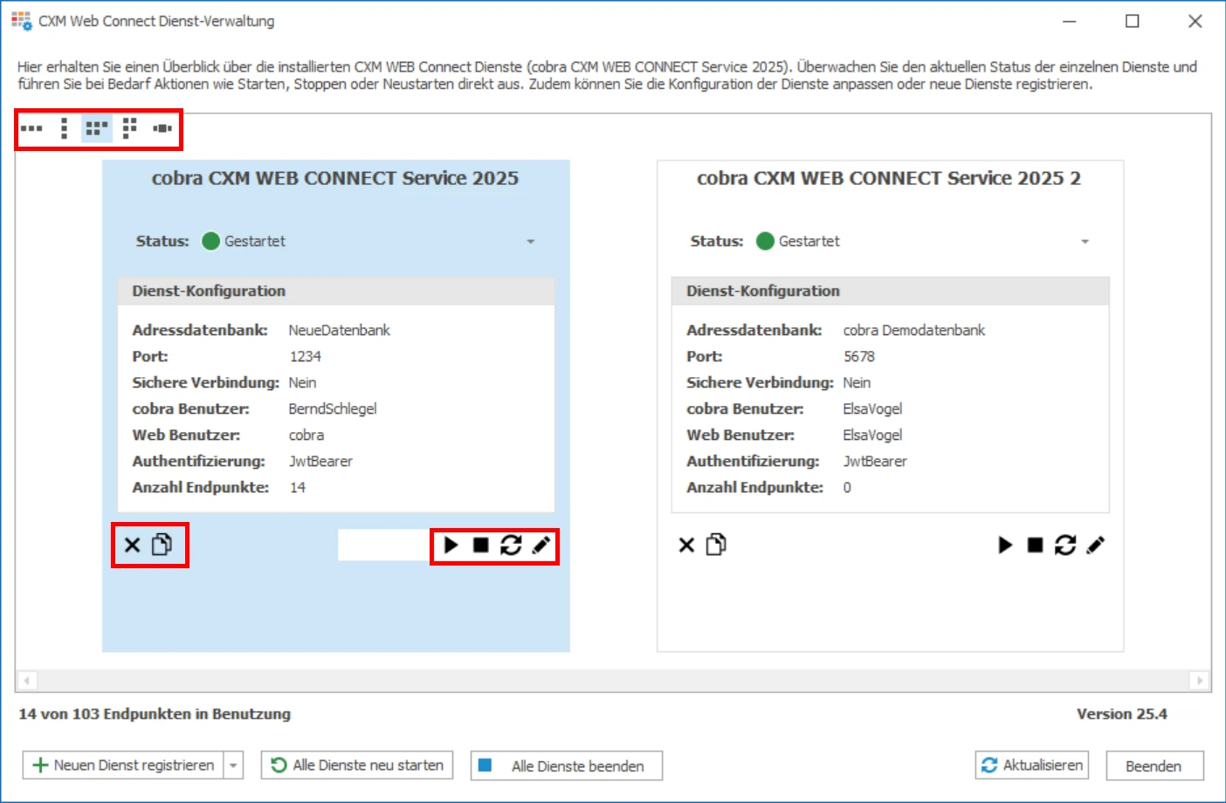This screenshot has height=803, width=1226.
Task: Select the highlighted grid view layout icon
Action: pyautogui.click(x=96, y=127)
